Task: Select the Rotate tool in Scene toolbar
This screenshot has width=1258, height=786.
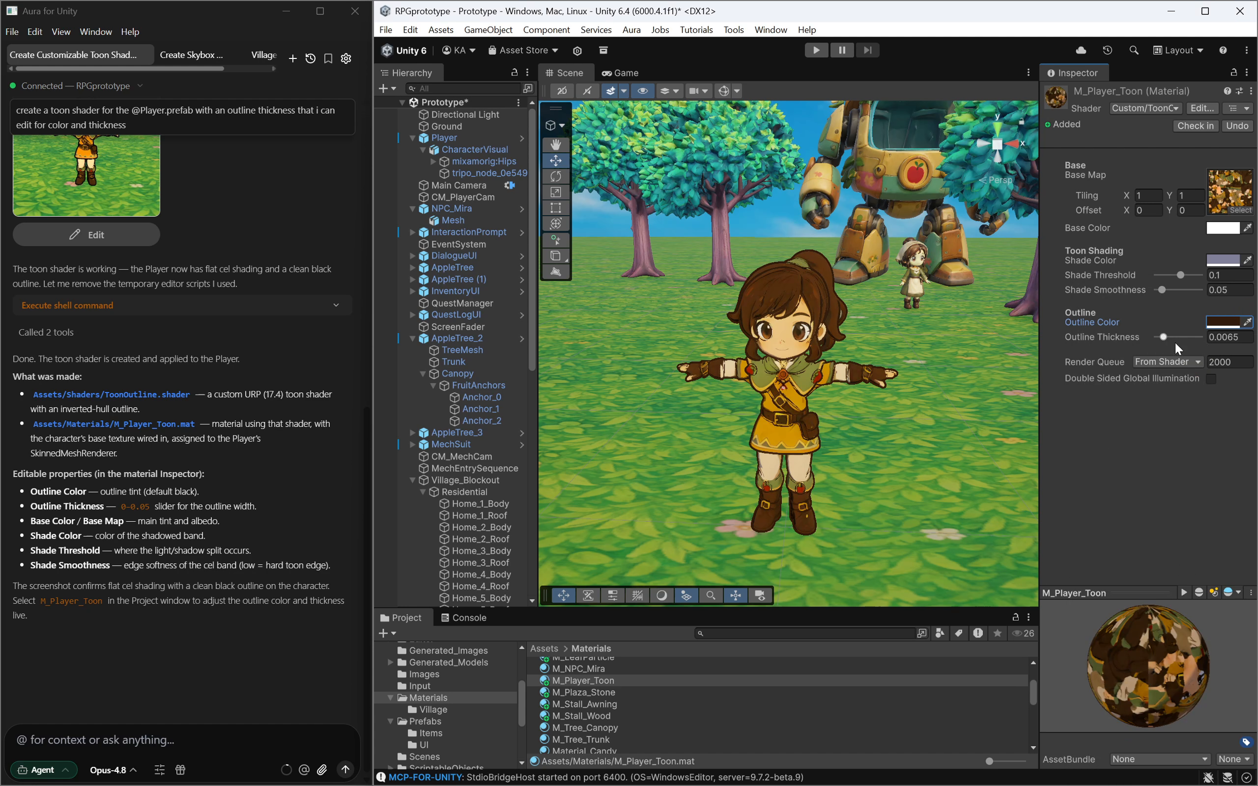Action: point(555,176)
